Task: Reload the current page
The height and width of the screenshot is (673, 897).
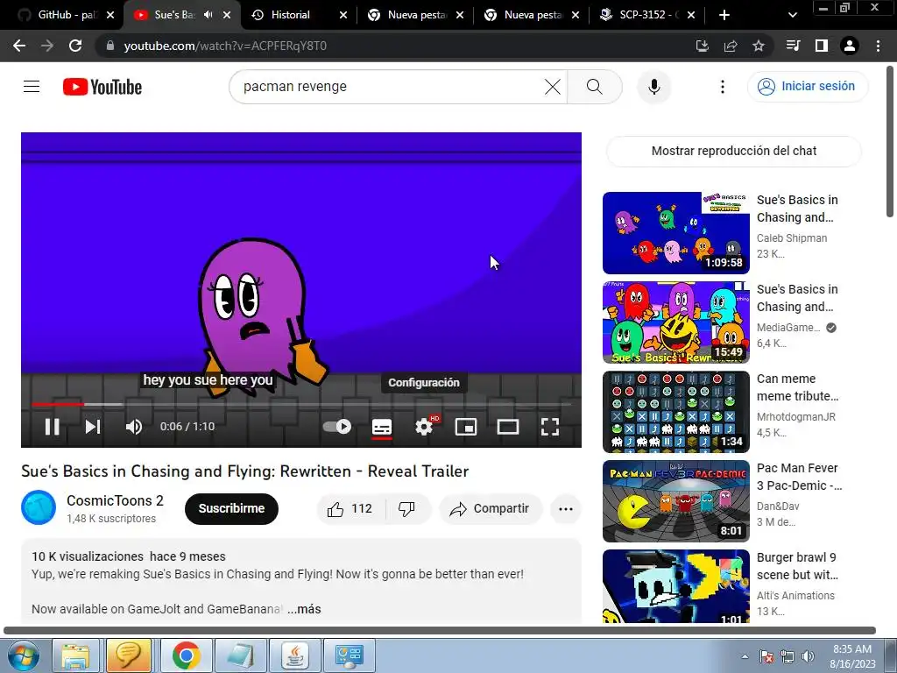Action: (x=75, y=46)
